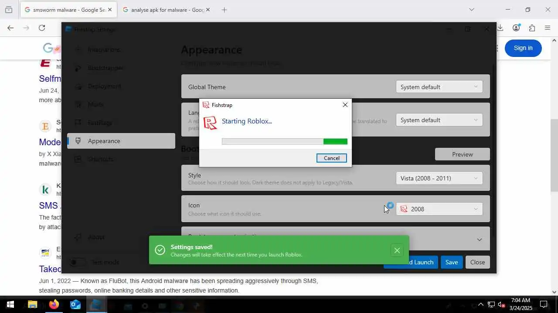The height and width of the screenshot is (313, 558).
Task: Click the Fishstrap taskbar icon
Action: [96, 304]
